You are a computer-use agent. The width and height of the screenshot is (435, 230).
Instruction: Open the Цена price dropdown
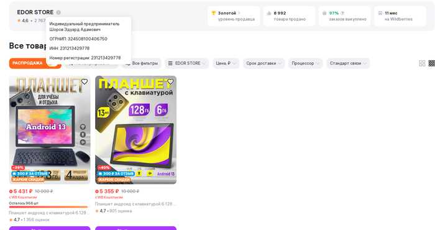(226, 63)
